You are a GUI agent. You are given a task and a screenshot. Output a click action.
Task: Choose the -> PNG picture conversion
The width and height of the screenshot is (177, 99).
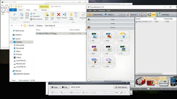tap(109, 37)
